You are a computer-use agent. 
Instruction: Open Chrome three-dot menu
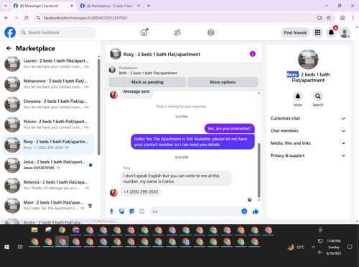coord(353,18)
